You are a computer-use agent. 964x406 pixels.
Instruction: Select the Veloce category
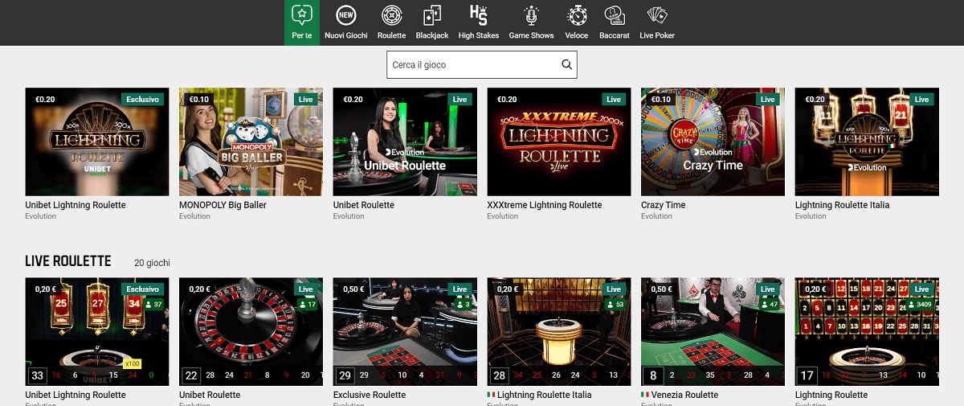point(577,23)
